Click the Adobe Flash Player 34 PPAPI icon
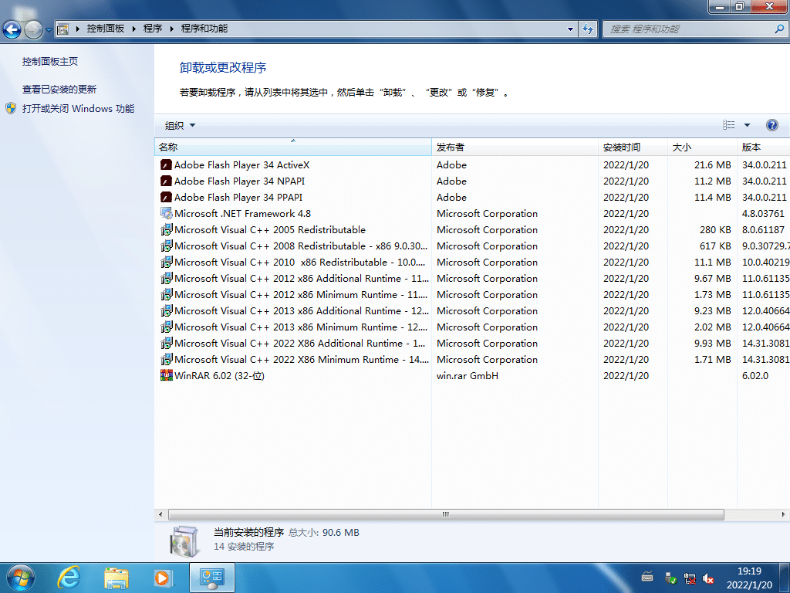The image size is (790, 593). tap(167, 197)
